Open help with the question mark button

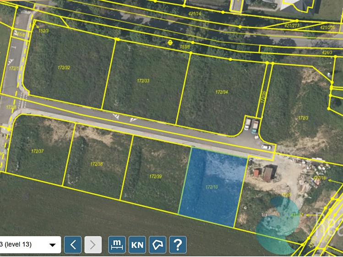point(178,245)
